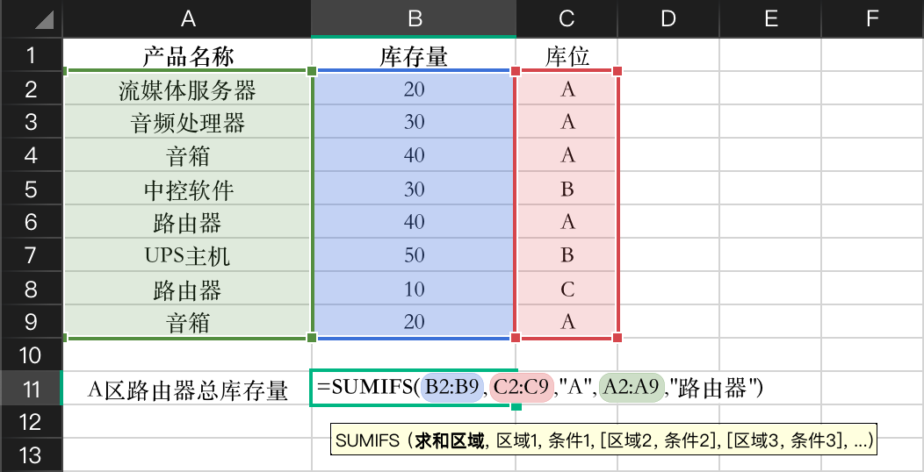
Task: Select row 5 header
Action: click(x=31, y=189)
